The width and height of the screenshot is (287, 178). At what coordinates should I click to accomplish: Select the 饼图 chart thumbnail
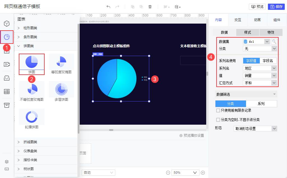32,64
